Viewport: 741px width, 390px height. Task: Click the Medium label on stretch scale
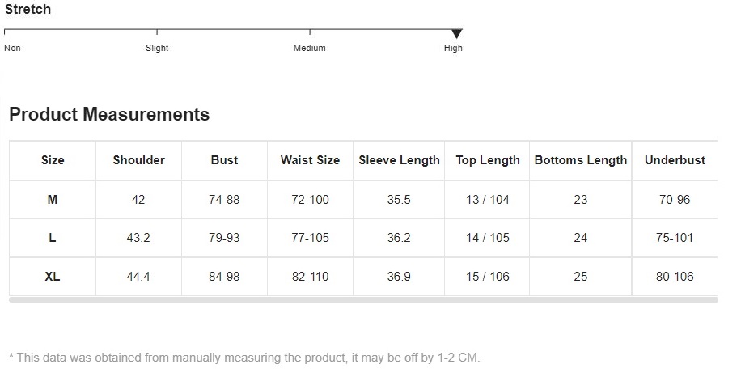[310, 48]
